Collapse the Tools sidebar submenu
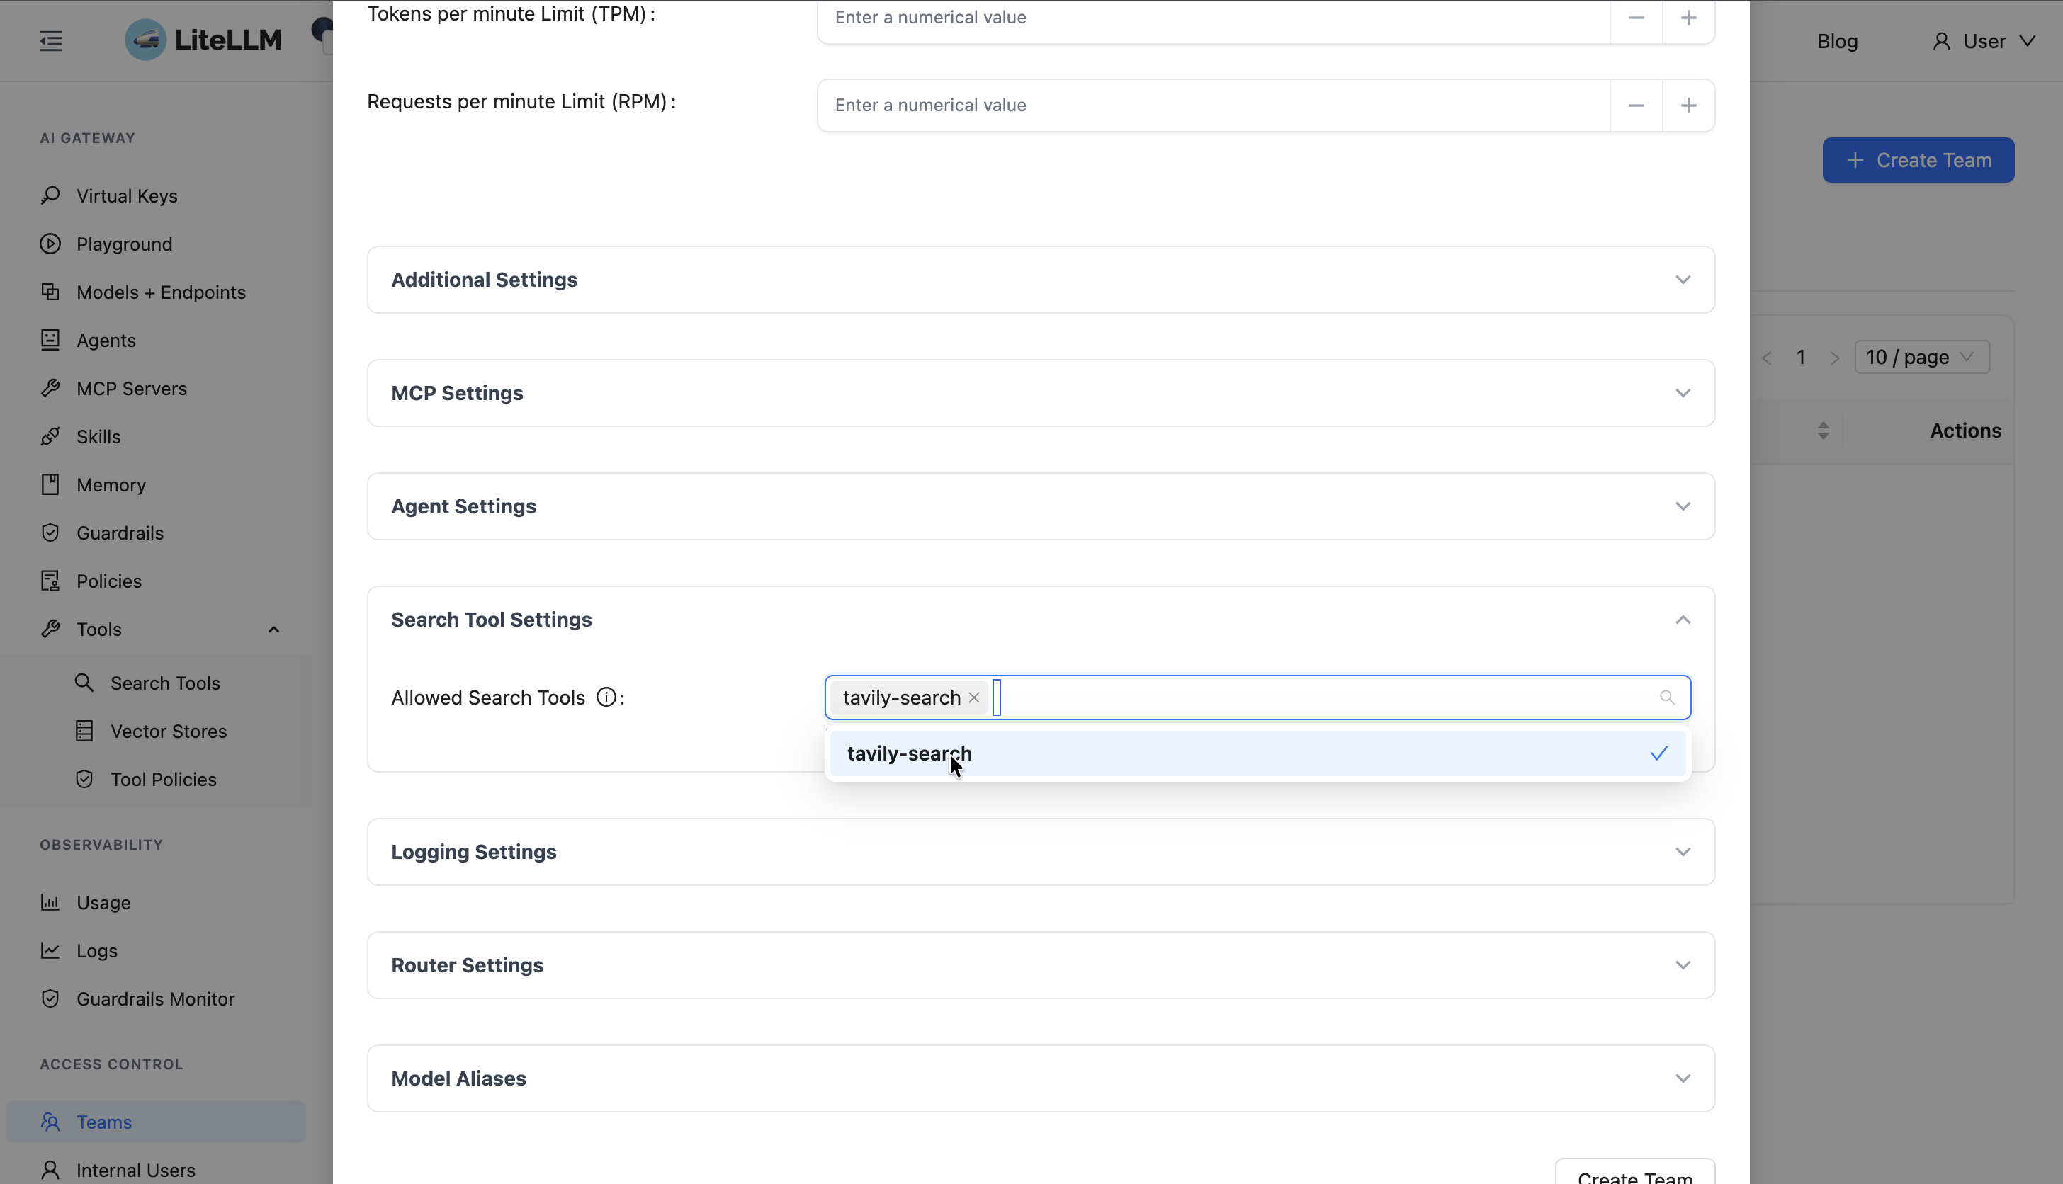This screenshot has height=1184, width=2063. coord(273,630)
